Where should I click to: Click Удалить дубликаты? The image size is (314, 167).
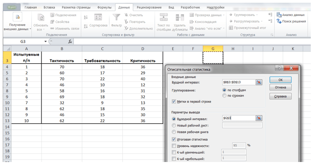[180, 22]
